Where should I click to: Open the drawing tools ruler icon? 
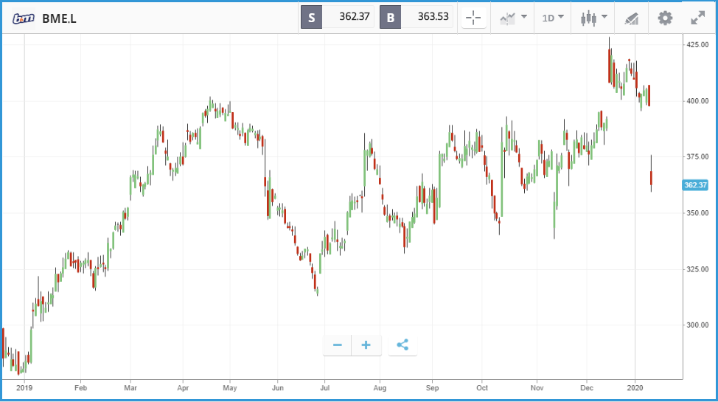[632, 18]
